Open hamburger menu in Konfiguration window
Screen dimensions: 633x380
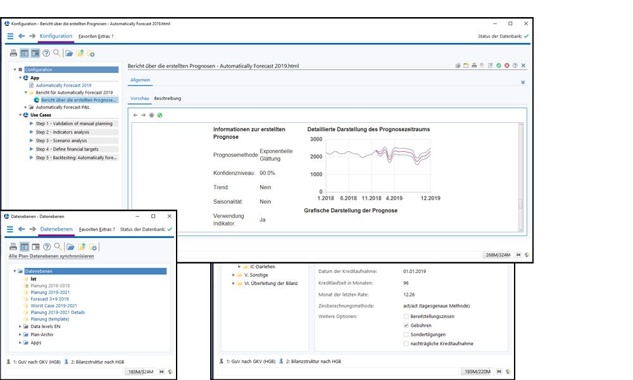coord(10,36)
